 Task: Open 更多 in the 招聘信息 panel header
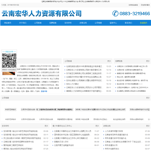pos(148,61)
